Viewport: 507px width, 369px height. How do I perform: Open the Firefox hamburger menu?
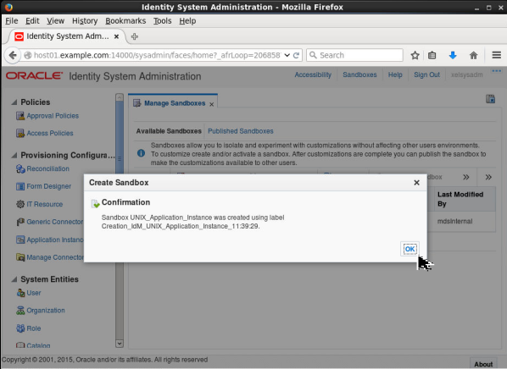pyautogui.click(x=496, y=55)
